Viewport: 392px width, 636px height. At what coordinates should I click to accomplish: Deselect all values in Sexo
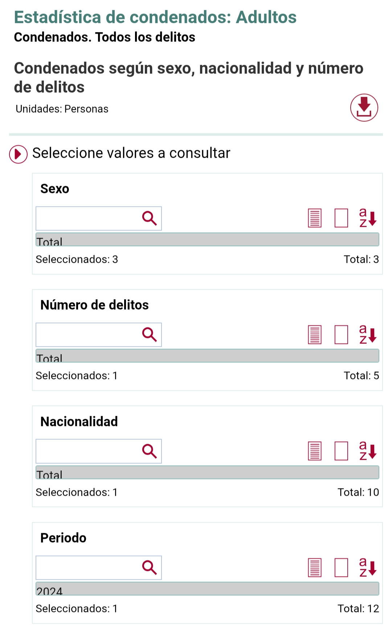[341, 218]
